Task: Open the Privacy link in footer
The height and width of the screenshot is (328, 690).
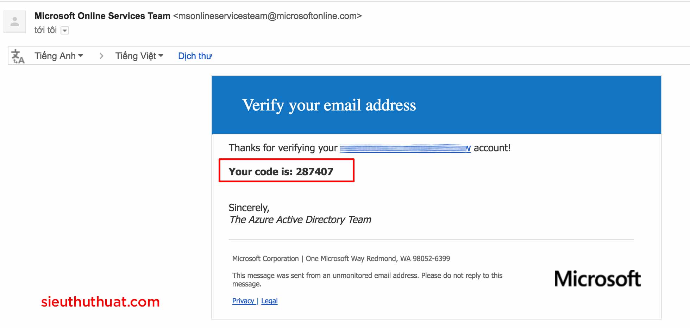Action: click(243, 301)
